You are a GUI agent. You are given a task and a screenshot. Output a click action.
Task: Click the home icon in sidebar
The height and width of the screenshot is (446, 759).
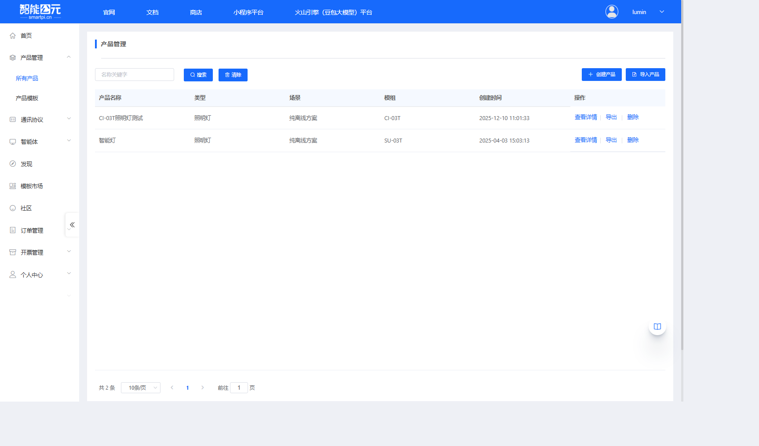pos(13,36)
